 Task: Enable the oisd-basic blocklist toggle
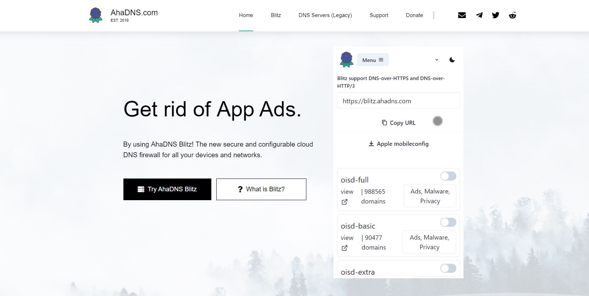[448, 222]
